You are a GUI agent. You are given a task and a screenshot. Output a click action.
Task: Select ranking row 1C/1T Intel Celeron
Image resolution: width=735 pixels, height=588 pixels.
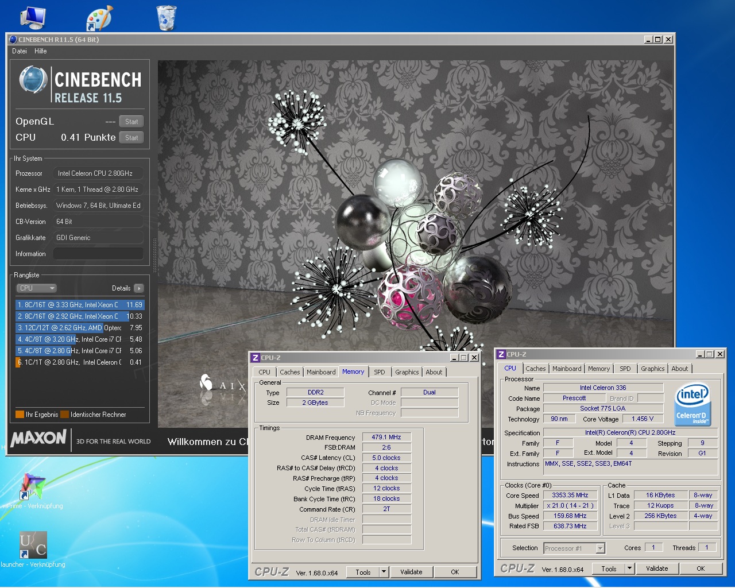80,362
